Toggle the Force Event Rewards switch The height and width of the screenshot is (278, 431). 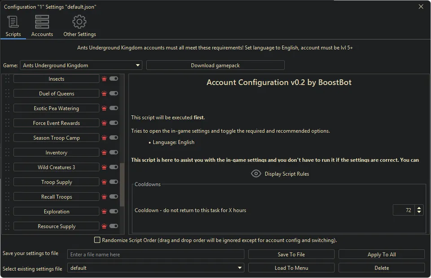(114, 123)
